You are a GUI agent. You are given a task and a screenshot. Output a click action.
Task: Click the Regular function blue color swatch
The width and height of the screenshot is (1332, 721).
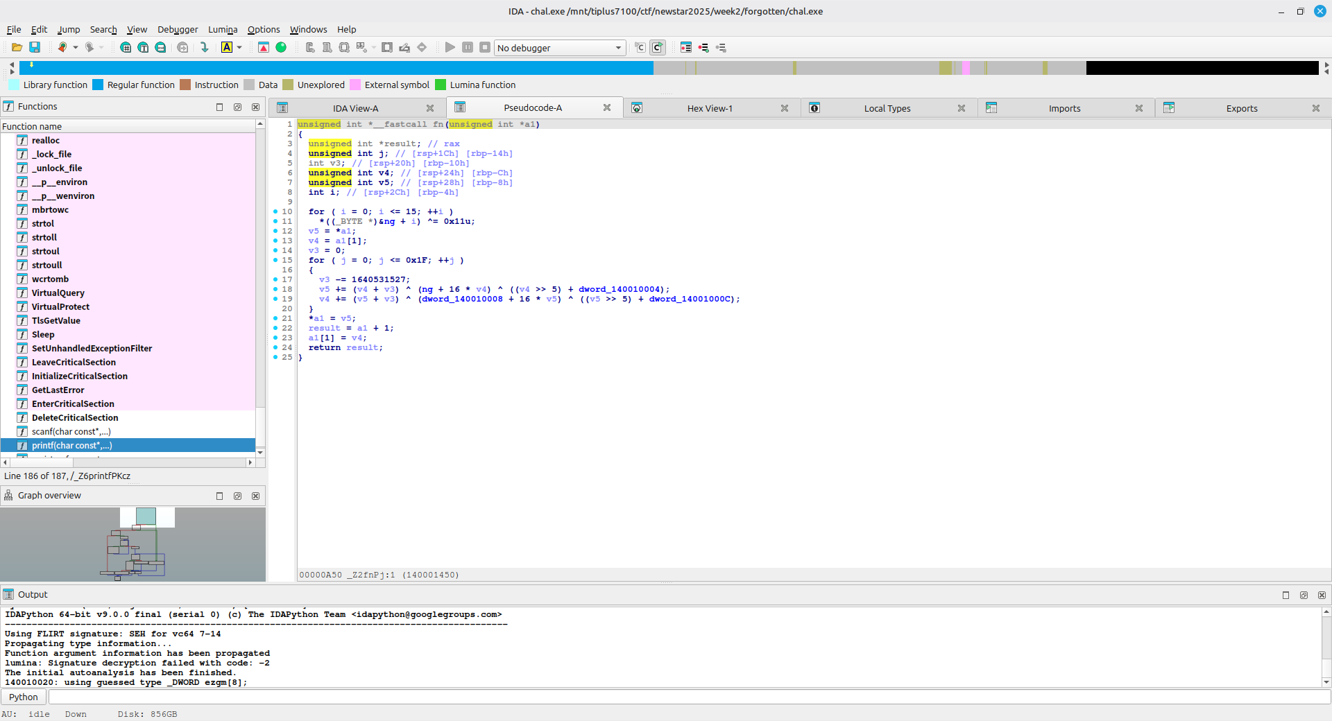coord(98,85)
